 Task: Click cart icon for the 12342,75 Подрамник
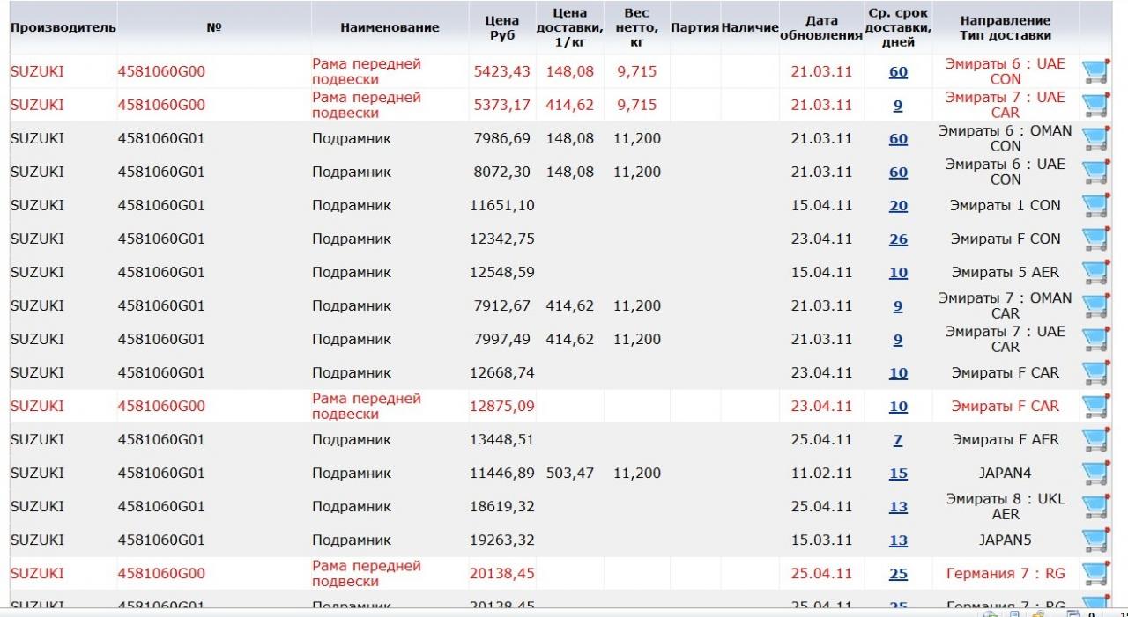coord(1095,239)
